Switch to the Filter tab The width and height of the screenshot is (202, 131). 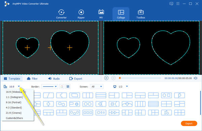coord(32,79)
